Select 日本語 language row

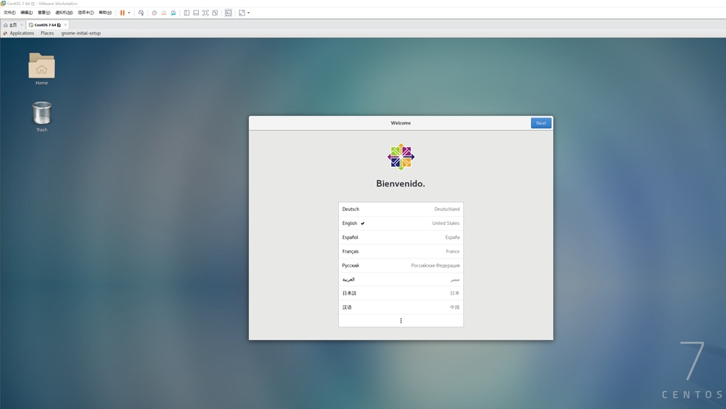pyautogui.click(x=401, y=294)
